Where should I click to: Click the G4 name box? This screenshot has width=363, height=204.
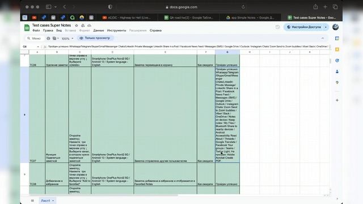coord(29,46)
